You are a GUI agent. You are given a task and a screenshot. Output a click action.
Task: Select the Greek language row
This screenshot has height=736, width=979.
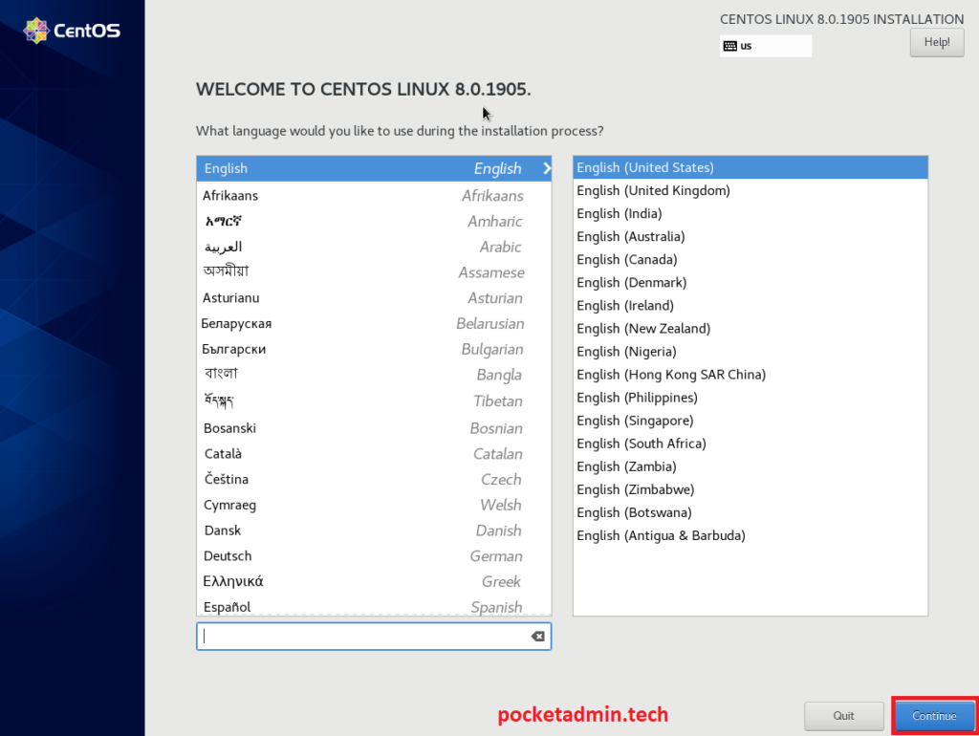[x=374, y=582]
